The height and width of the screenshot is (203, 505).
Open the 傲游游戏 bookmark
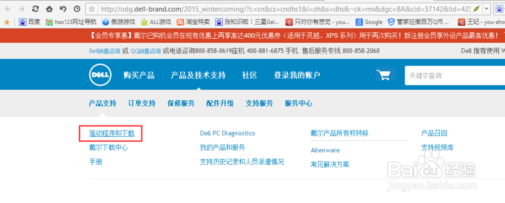coord(118,22)
